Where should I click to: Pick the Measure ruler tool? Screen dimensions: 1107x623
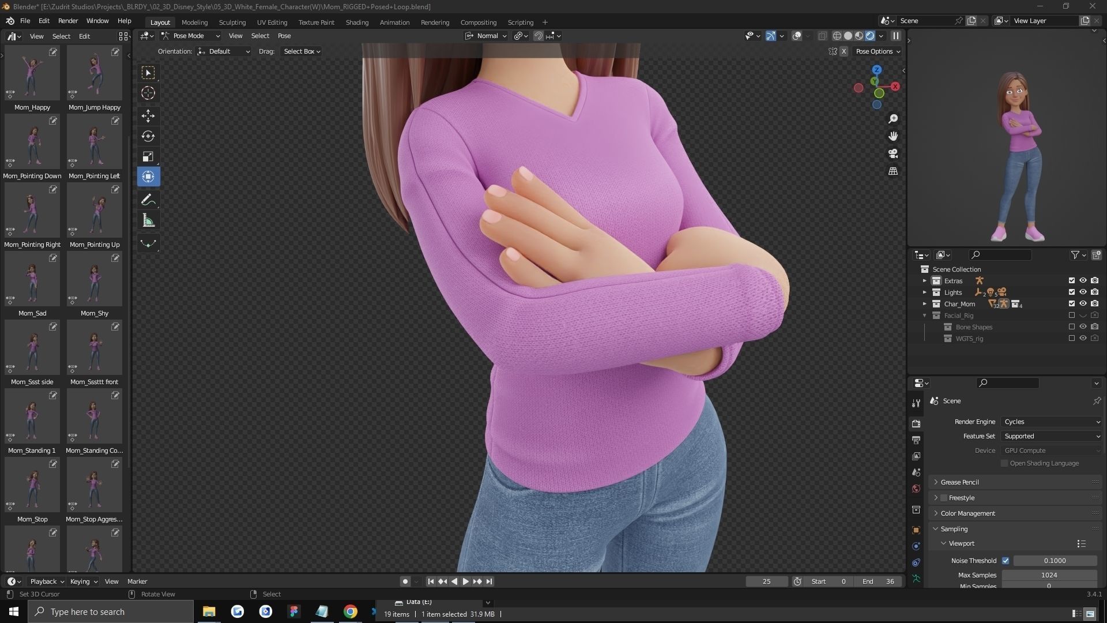[148, 220]
